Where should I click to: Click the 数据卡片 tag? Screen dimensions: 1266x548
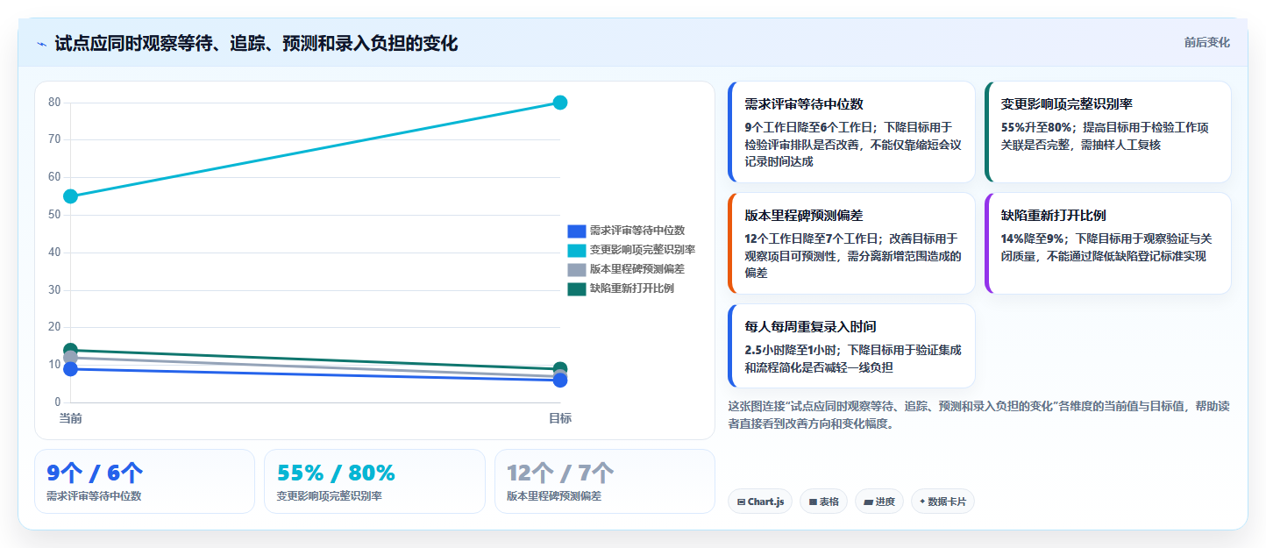(x=942, y=502)
